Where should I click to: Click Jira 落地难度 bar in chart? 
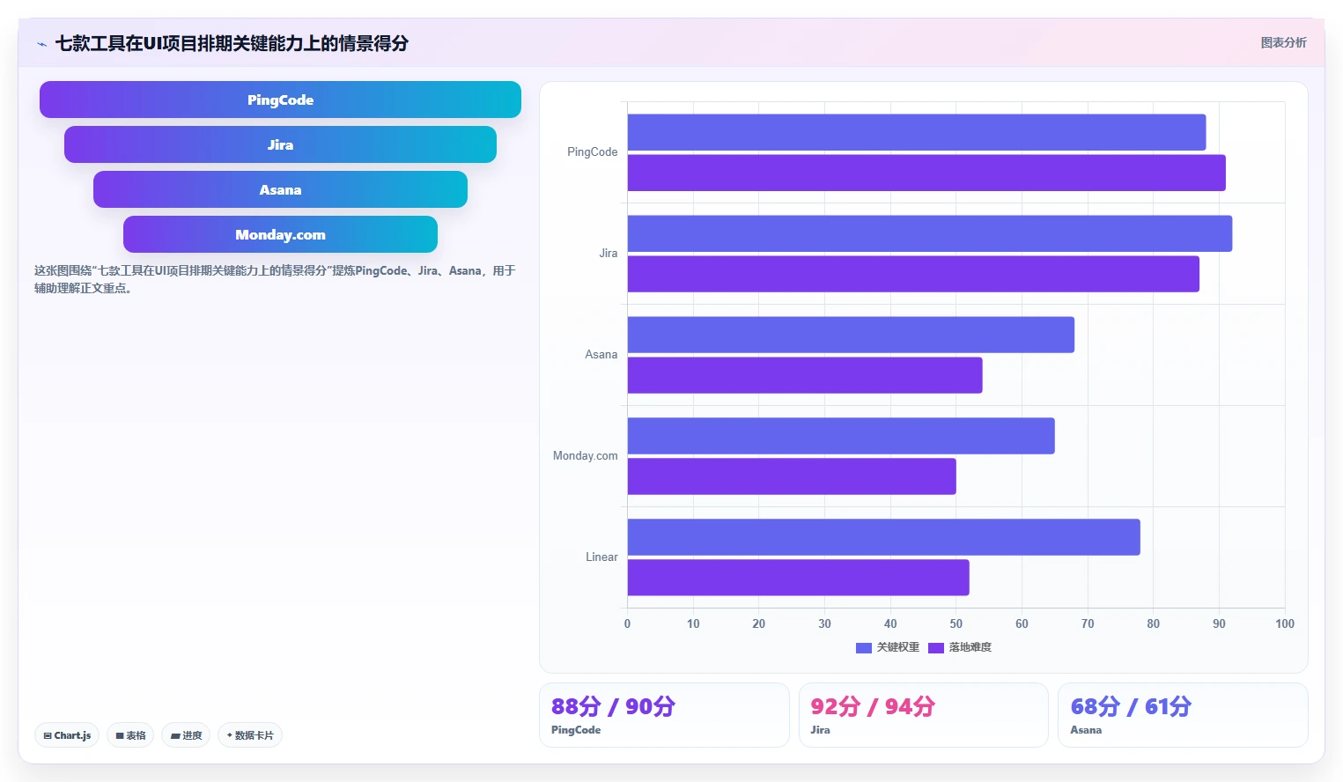coord(913,274)
